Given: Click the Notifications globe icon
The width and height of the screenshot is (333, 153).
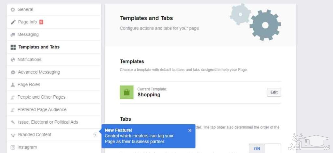Looking at the screenshot, I should click(x=13, y=60).
